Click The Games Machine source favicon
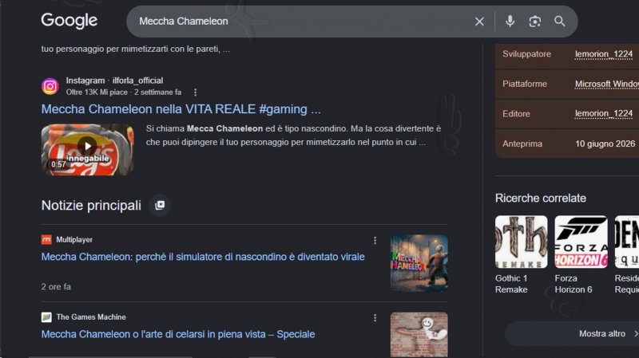Viewport: 639px width, 358px height. point(46,317)
